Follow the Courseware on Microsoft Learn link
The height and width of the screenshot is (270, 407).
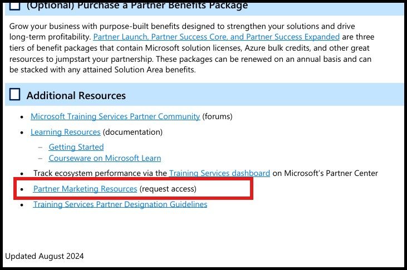click(105, 158)
